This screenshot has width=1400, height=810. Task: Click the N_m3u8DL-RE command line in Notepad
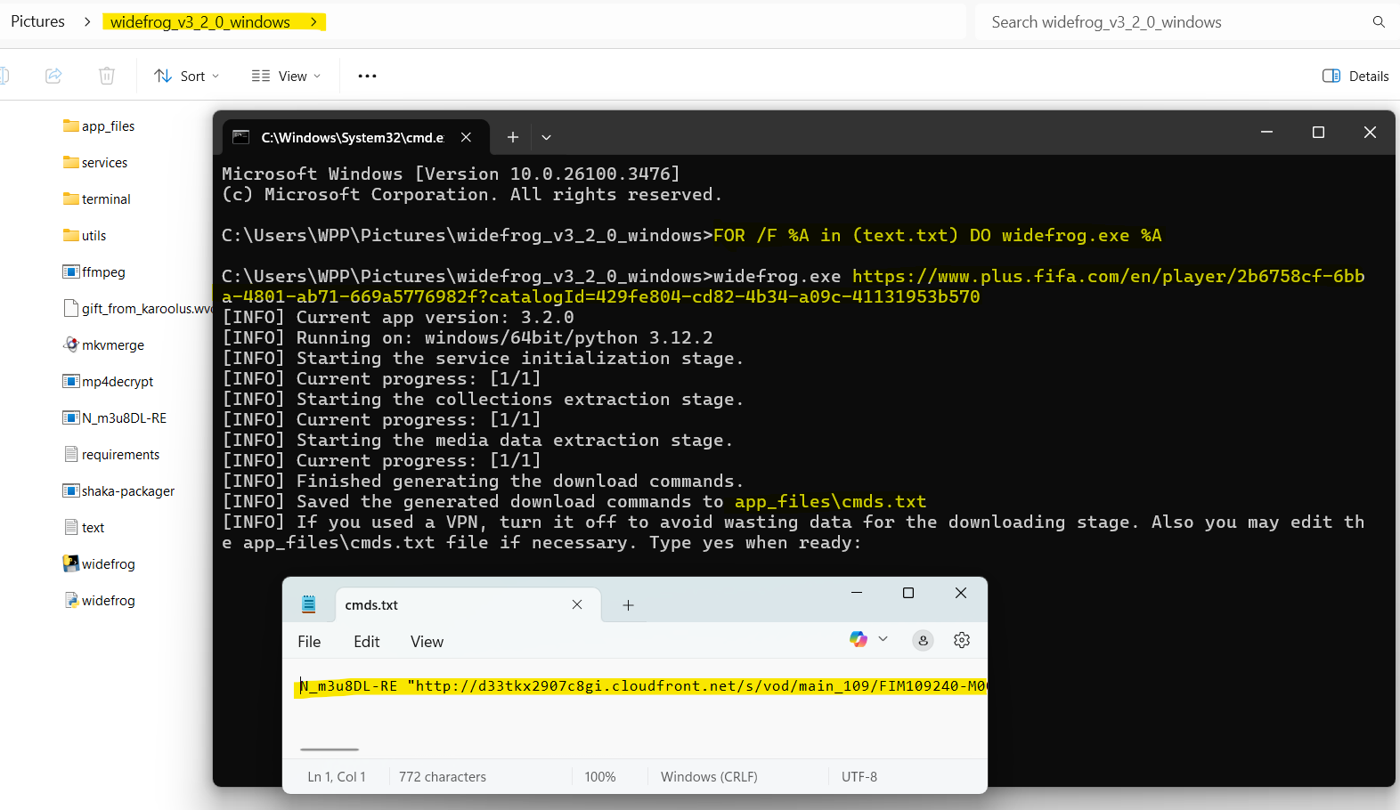(643, 686)
